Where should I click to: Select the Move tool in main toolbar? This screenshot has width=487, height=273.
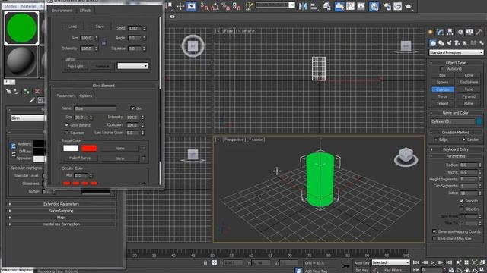click(x=180, y=6)
